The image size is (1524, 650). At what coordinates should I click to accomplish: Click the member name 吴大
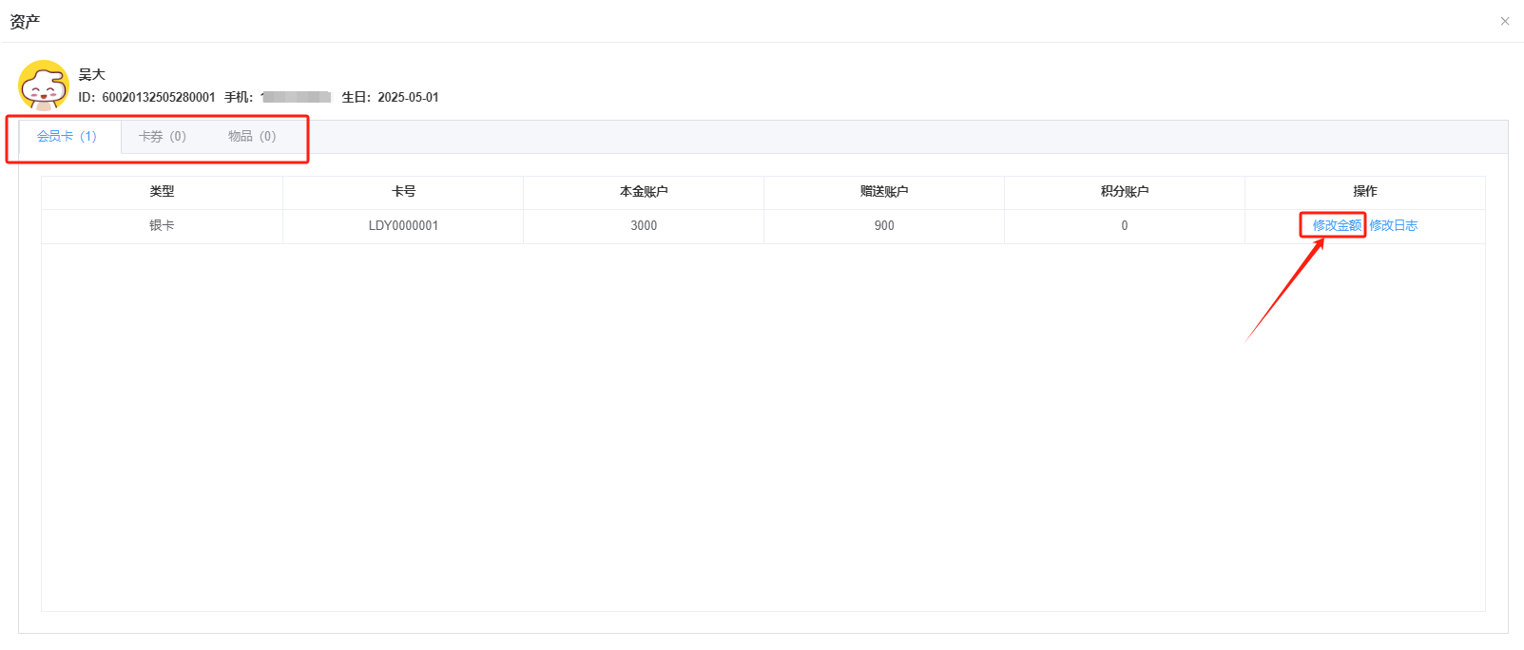click(x=92, y=74)
